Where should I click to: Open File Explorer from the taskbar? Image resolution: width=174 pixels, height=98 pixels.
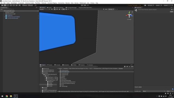[x=11, y=96]
